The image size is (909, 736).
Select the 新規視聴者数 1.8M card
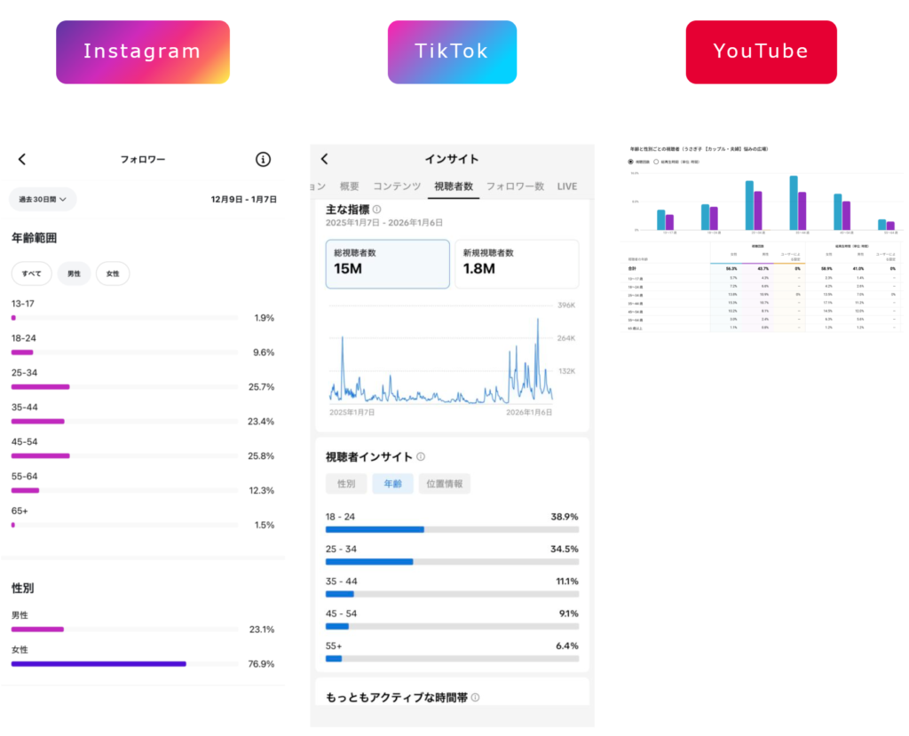tap(517, 264)
